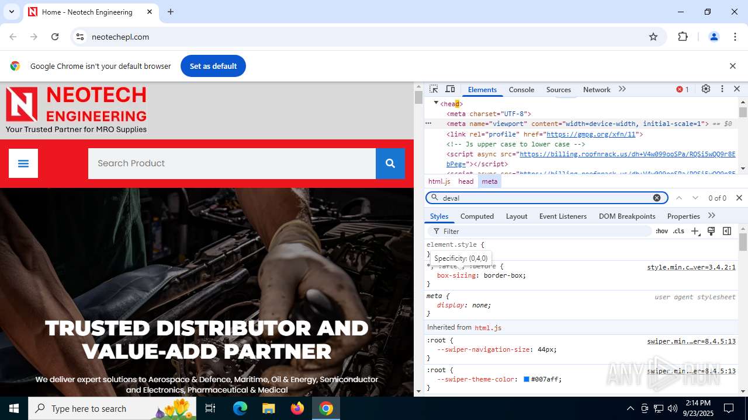Activate the inspect element picker tool

click(x=434, y=89)
